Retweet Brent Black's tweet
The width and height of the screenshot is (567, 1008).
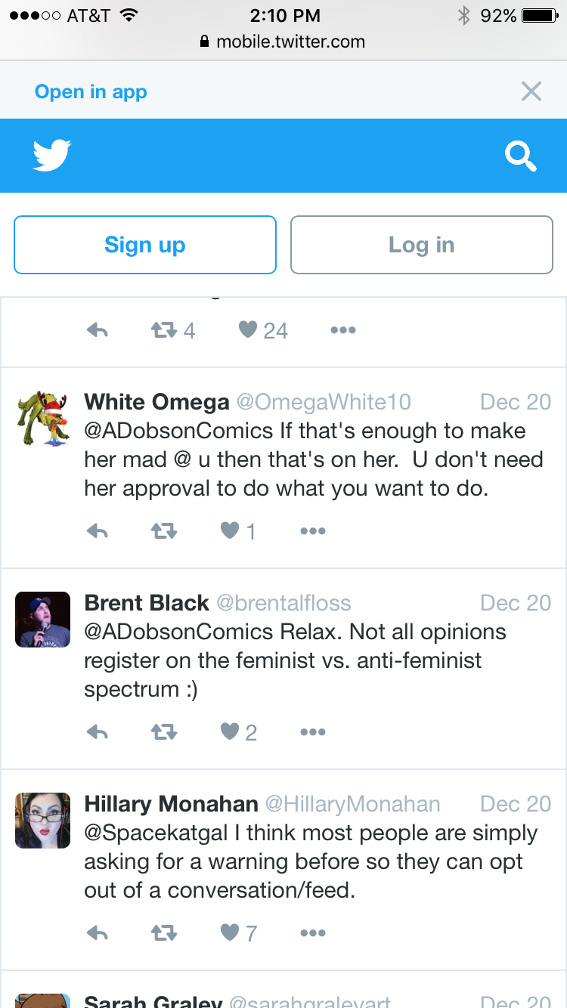click(164, 732)
